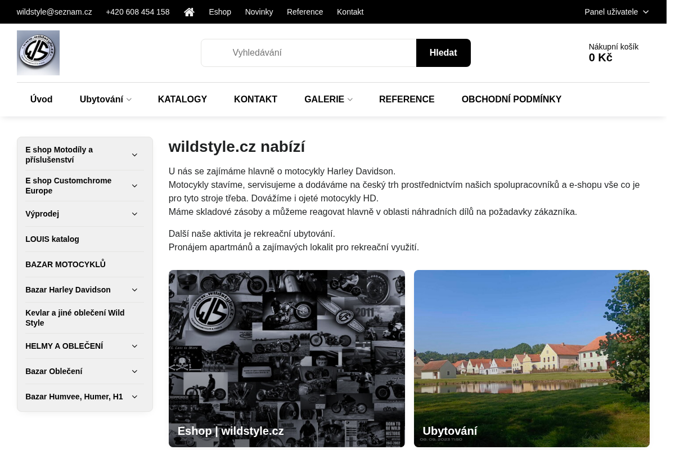Open the KONTAKT main menu item

[x=255, y=100]
